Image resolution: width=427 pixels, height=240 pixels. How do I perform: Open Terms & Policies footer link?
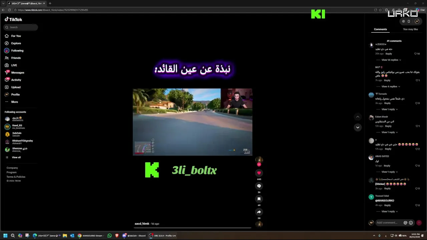pyautogui.click(x=16, y=177)
